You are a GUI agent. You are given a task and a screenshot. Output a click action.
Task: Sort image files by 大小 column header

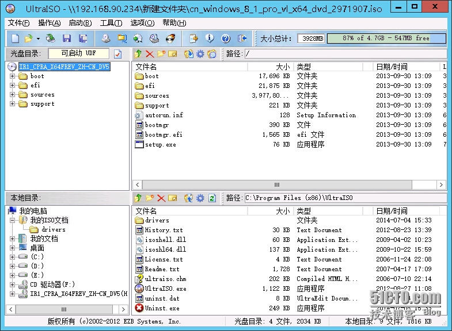point(270,67)
